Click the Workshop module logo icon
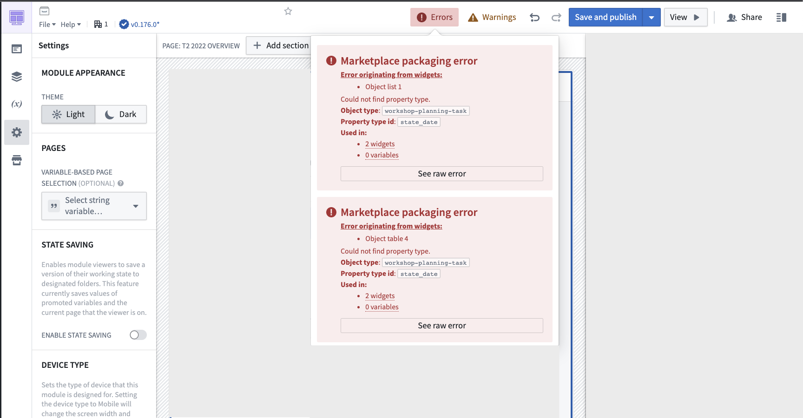This screenshot has height=418, width=803. [17, 18]
